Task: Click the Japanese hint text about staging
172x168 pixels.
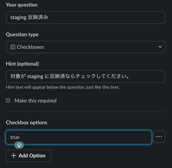Action: tap(70, 76)
